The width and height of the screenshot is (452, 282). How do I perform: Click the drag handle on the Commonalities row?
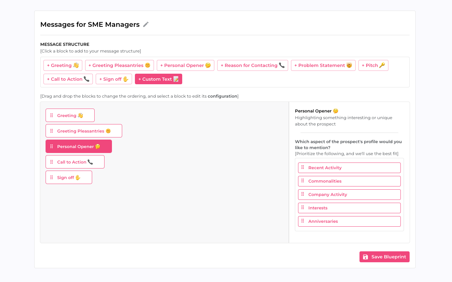tap(303, 181)
